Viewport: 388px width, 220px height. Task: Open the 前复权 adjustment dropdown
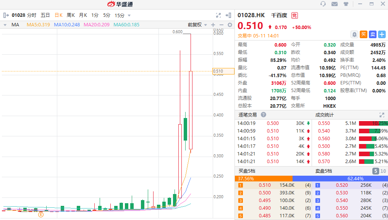pos(197,25)
